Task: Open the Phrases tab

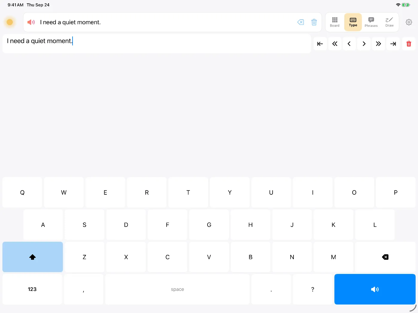Action: point(371,22)
